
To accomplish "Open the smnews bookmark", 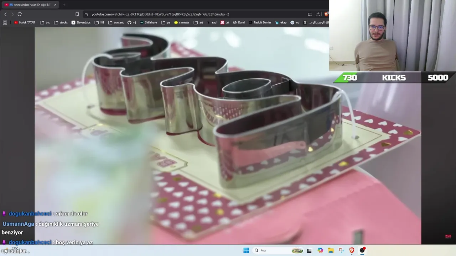I will (x=182, y=22).
